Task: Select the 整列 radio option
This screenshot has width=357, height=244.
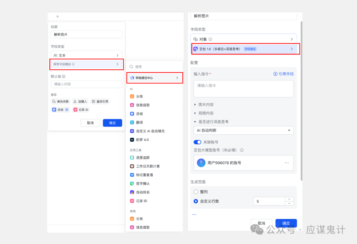Action: [x=195, y=192]
